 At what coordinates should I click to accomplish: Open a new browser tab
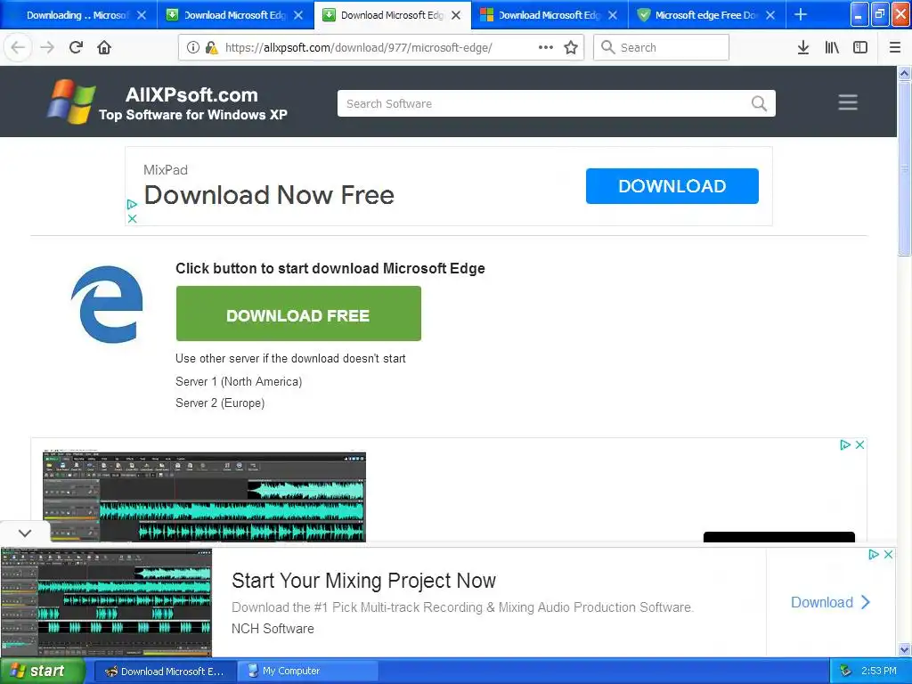(x=801, y=14)
